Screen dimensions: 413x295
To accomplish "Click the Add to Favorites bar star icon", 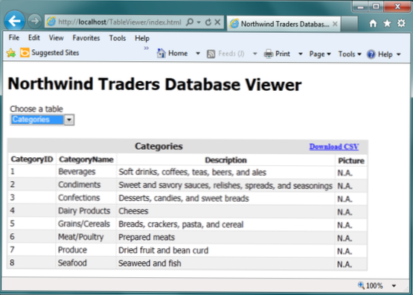I will pyautogui.click(x=11, y=53).
